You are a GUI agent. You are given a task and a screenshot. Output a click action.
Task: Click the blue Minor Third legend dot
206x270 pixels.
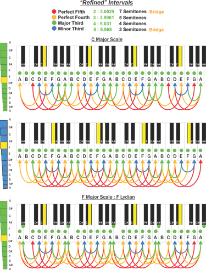click(54, 29)
